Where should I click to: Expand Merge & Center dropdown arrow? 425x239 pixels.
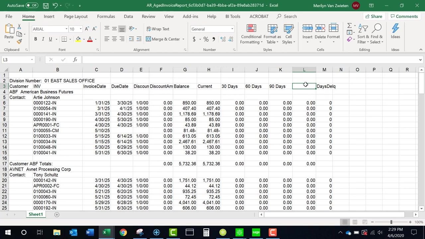(x=183, y=39)
